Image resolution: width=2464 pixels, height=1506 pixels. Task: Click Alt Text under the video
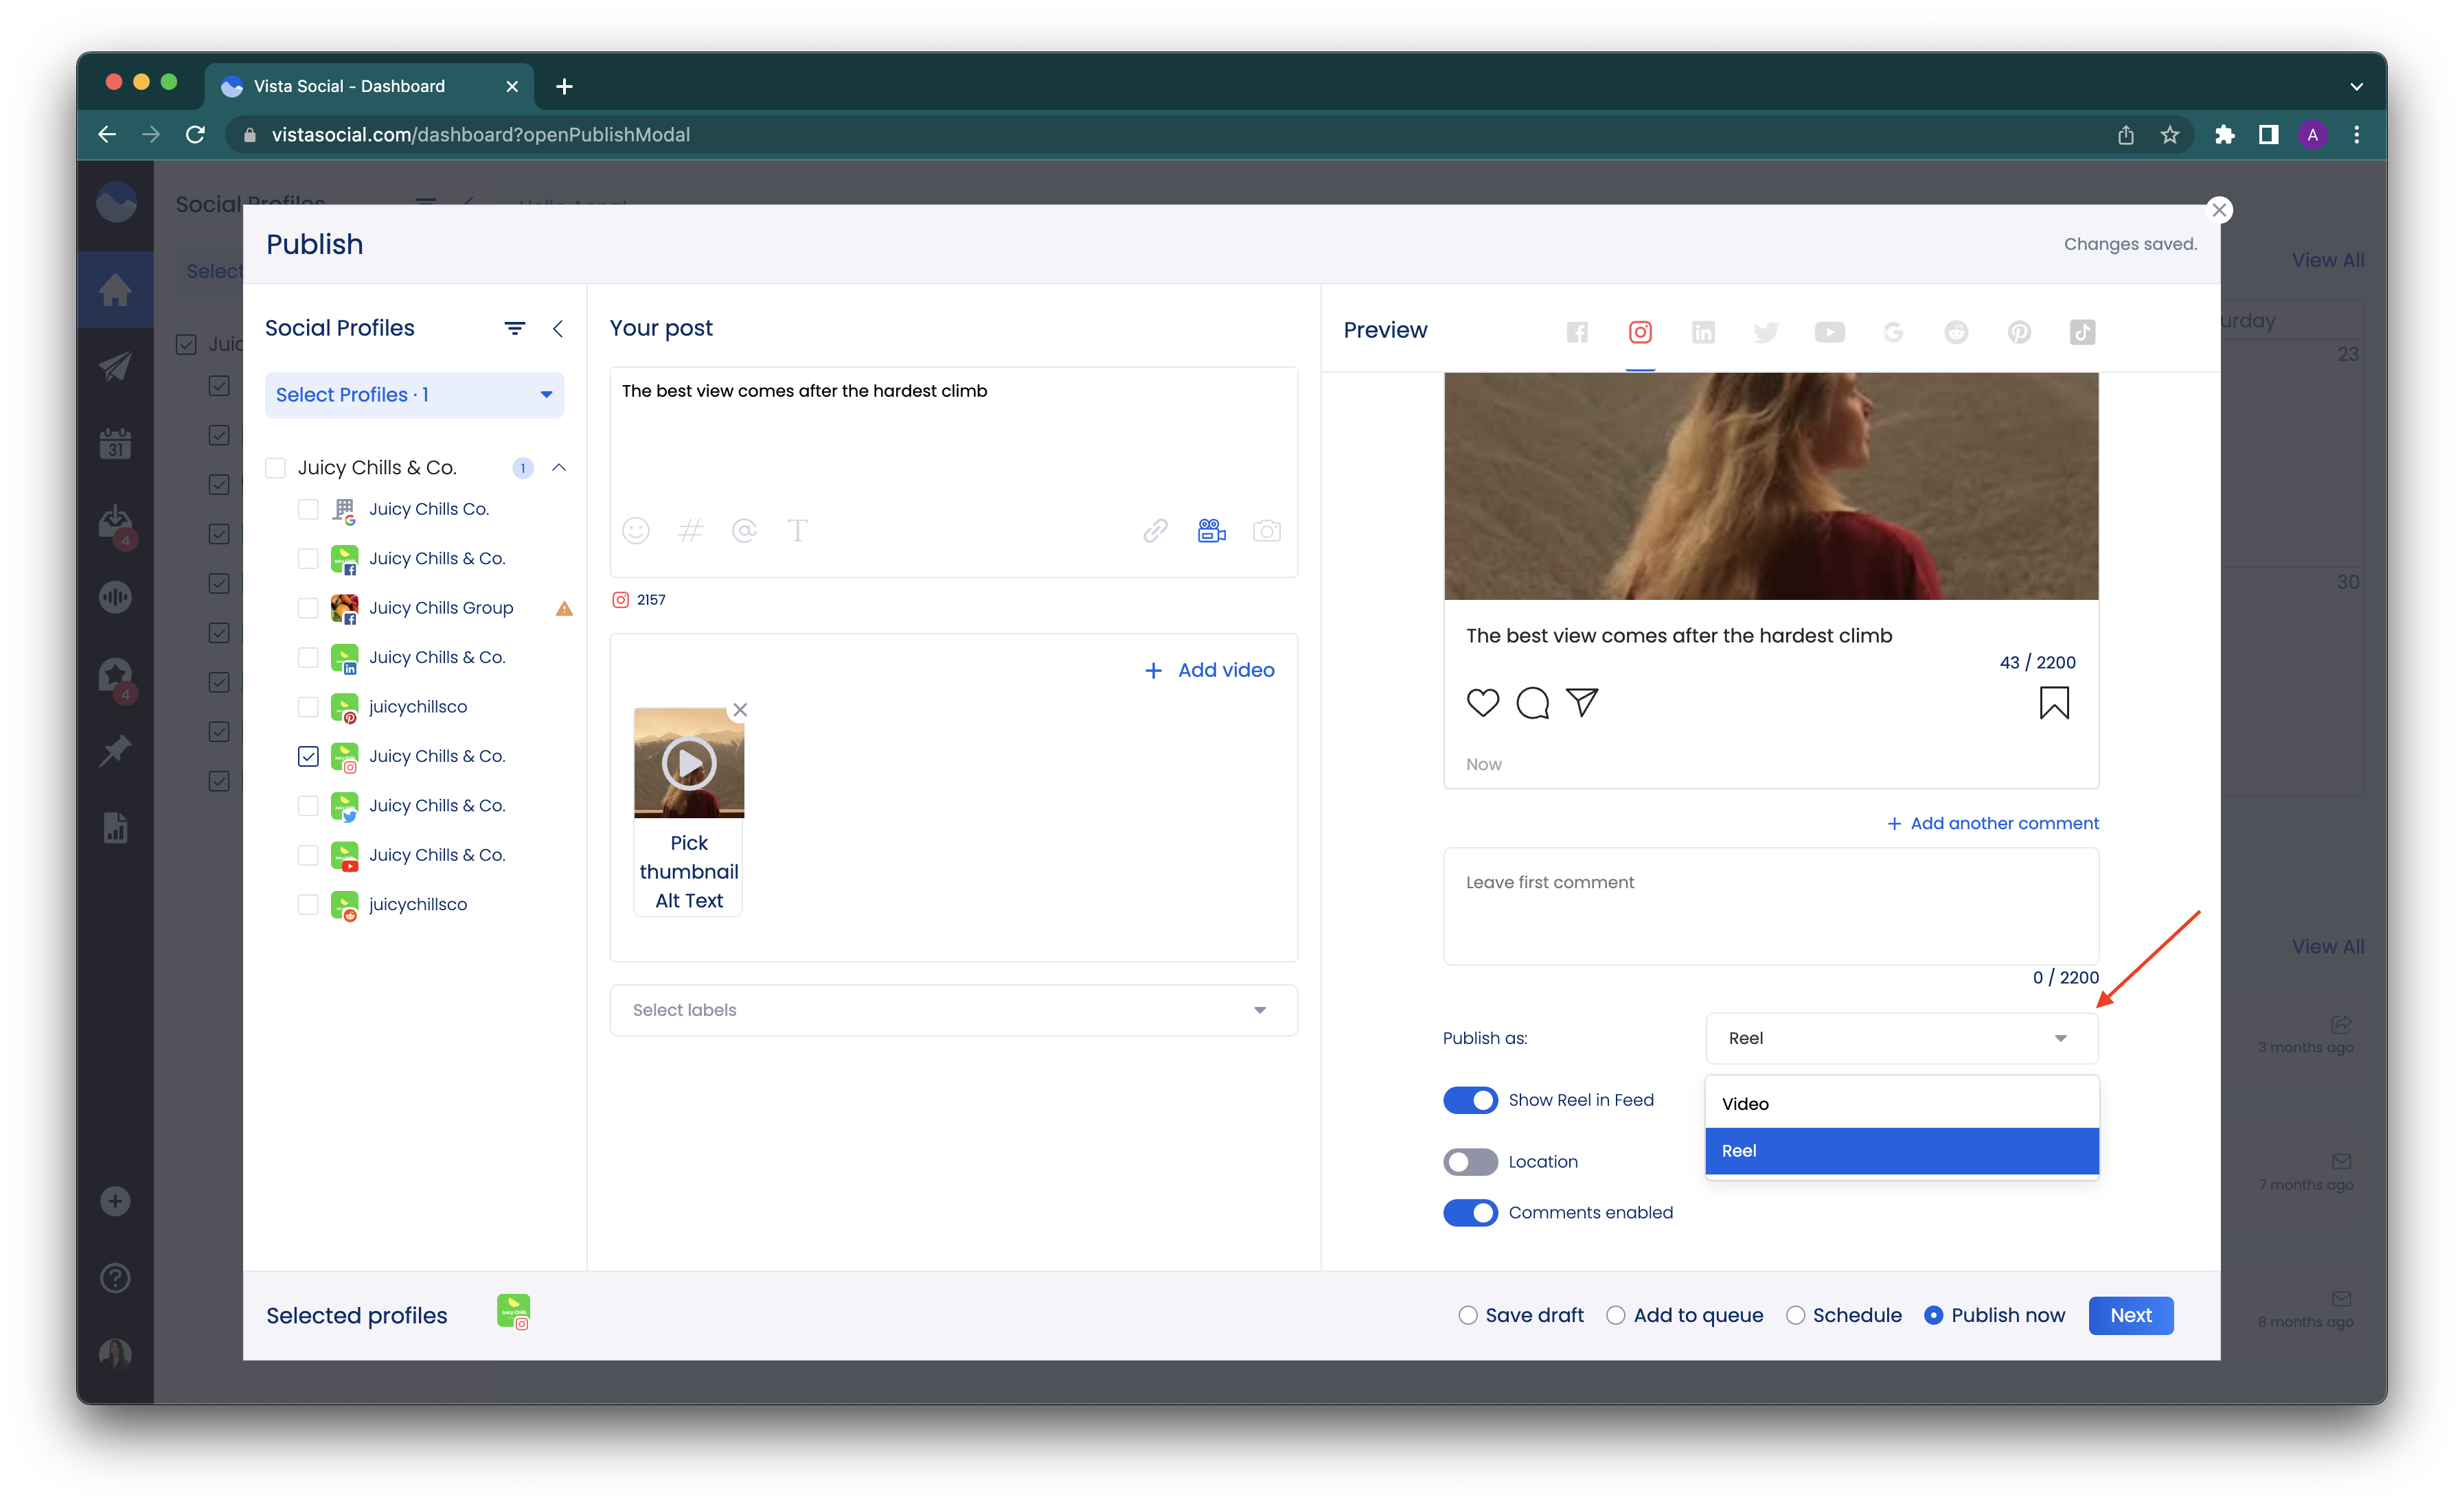coord(689,901)
